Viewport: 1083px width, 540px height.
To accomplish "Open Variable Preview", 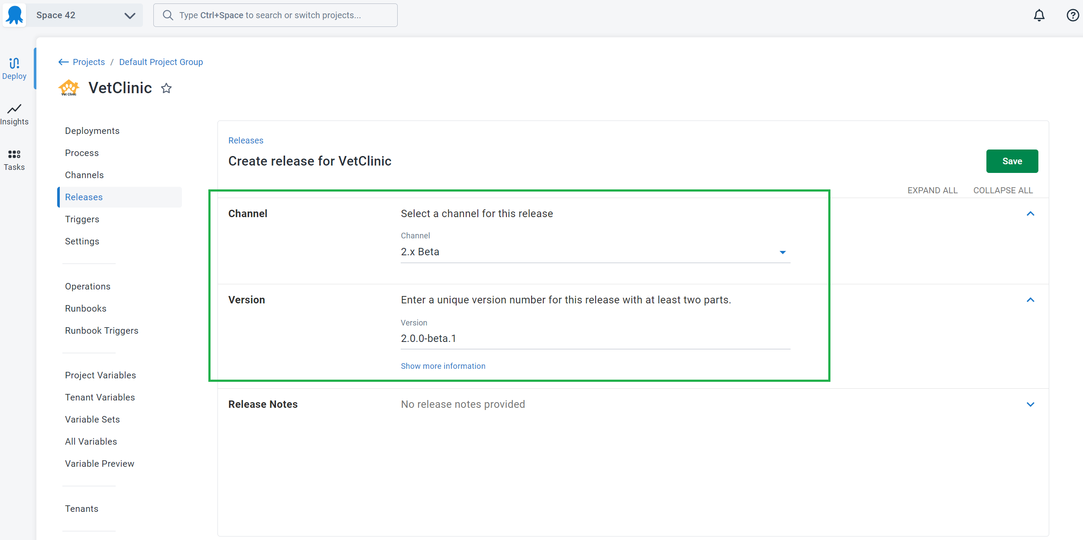I will (x=100, y=464).
